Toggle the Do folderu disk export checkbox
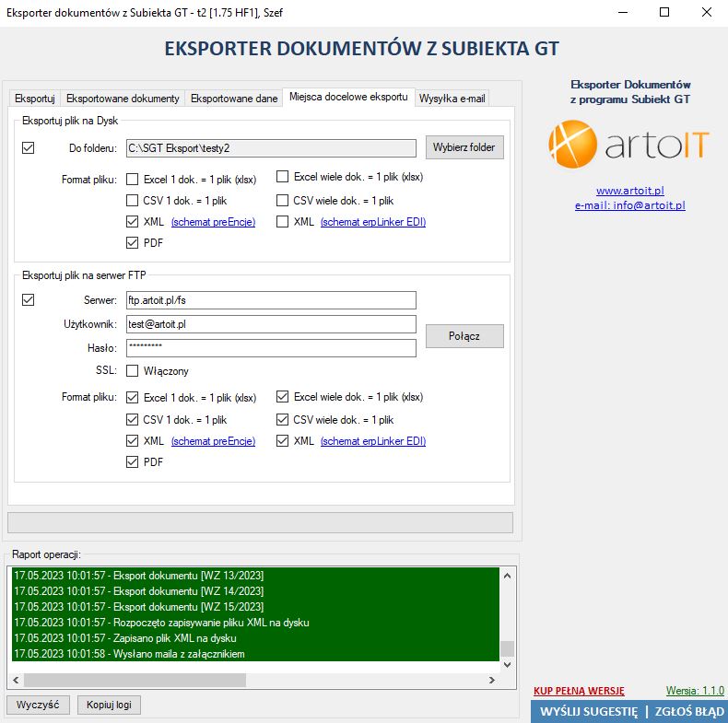Viewport: 728px width, 723px height. 29,148
